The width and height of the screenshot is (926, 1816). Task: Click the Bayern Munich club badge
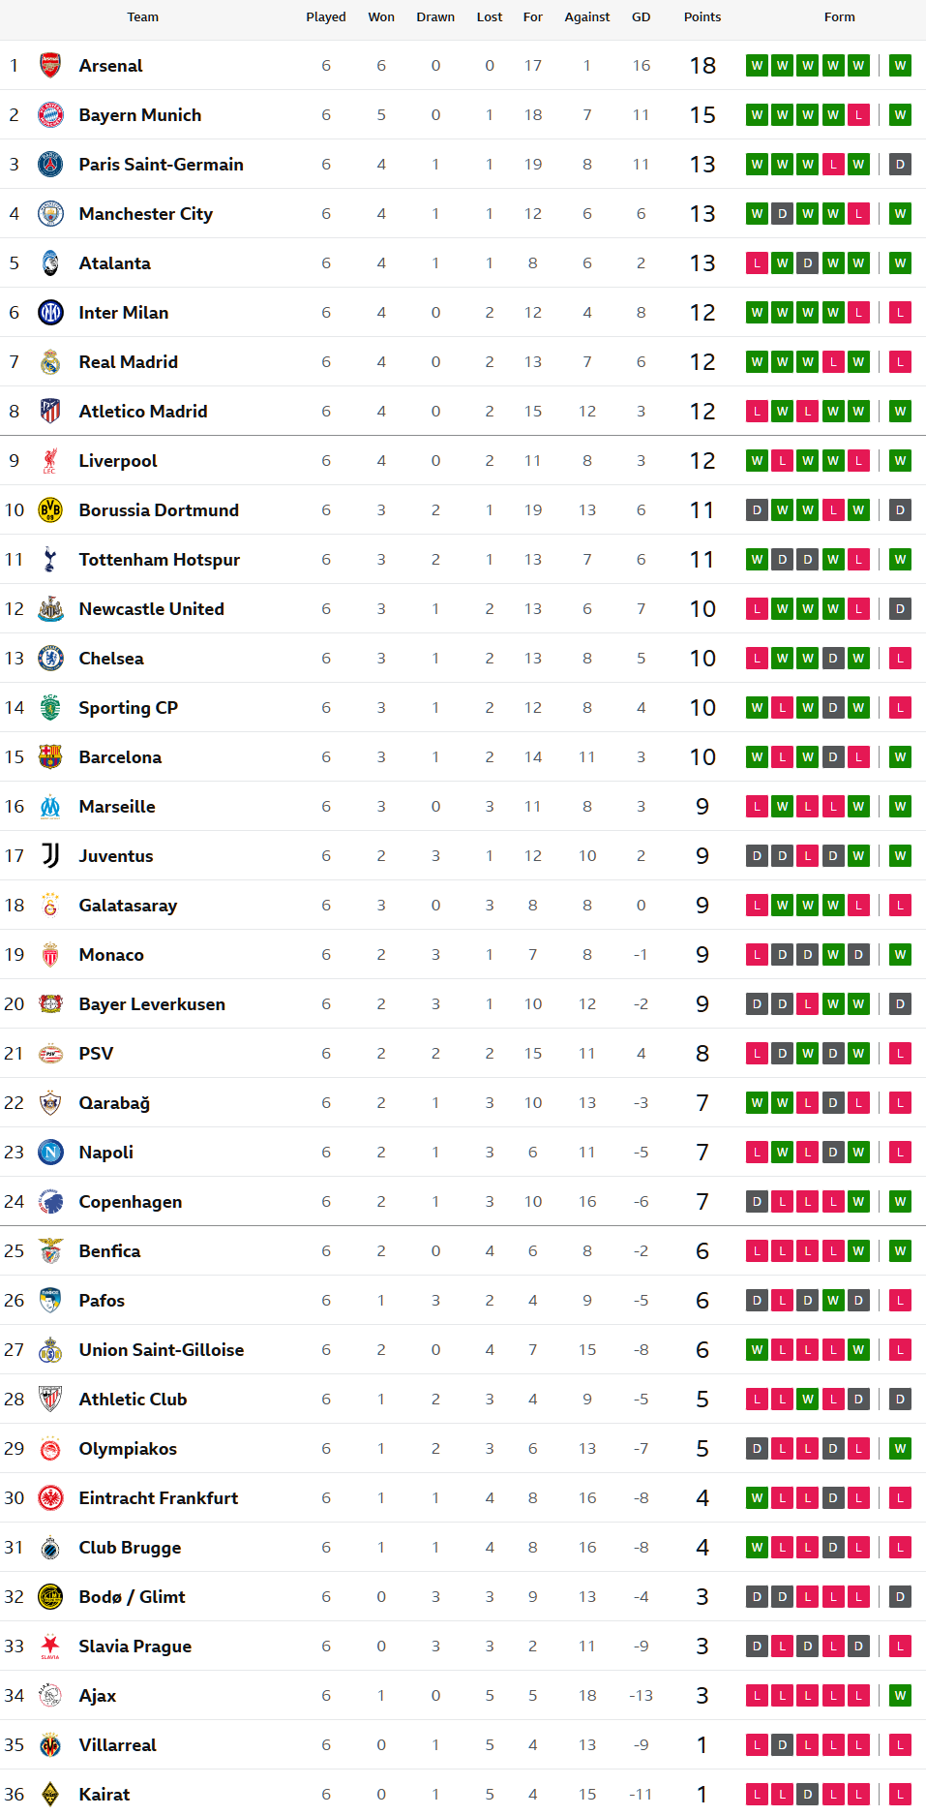[x=50, y=115]
